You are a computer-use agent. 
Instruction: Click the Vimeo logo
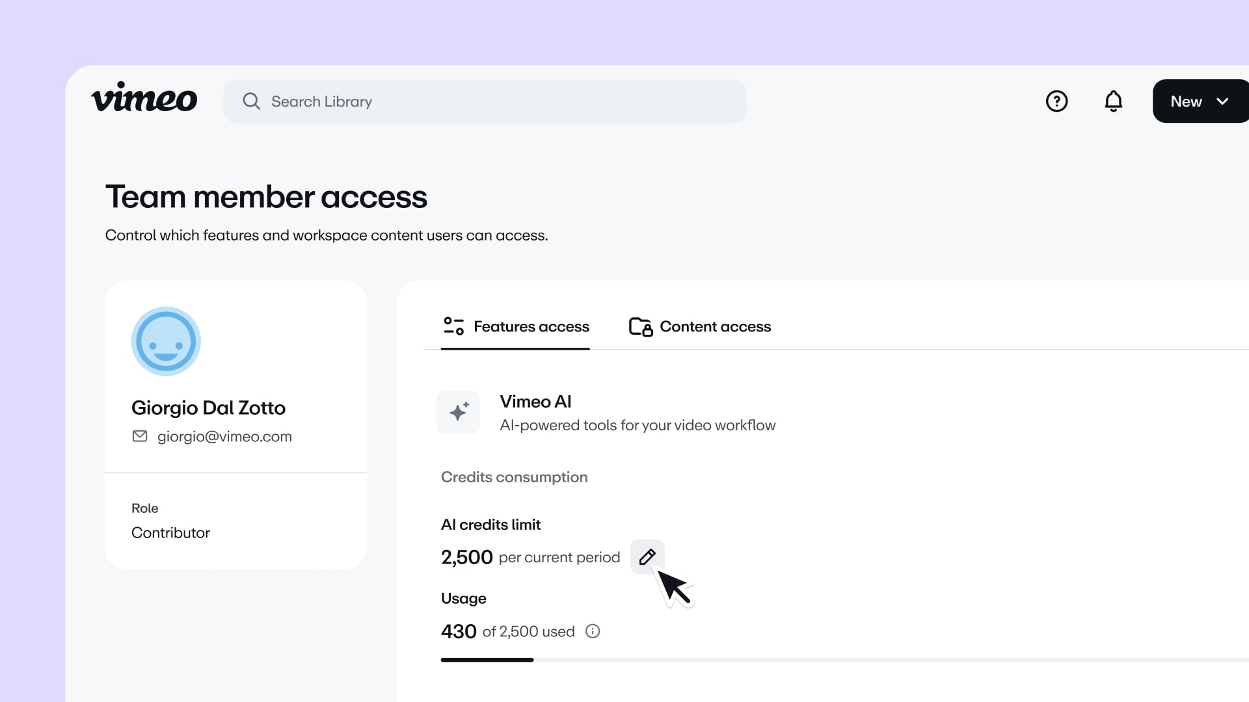pyautogui.click(x=144, y=97)
